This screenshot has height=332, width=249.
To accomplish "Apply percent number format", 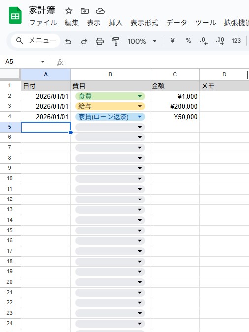I will pyautogui.click(x=188, y=40).
